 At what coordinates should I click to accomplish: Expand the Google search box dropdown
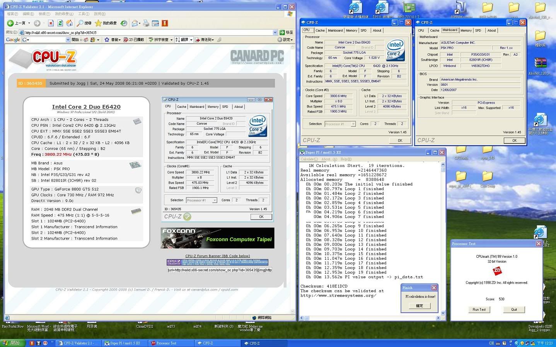[68, 39]
